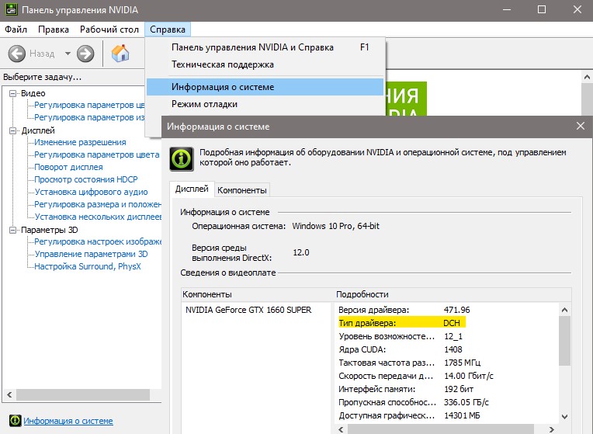Click details list scroll down arrow
The image size is (593, 434).
coord(564,417)
